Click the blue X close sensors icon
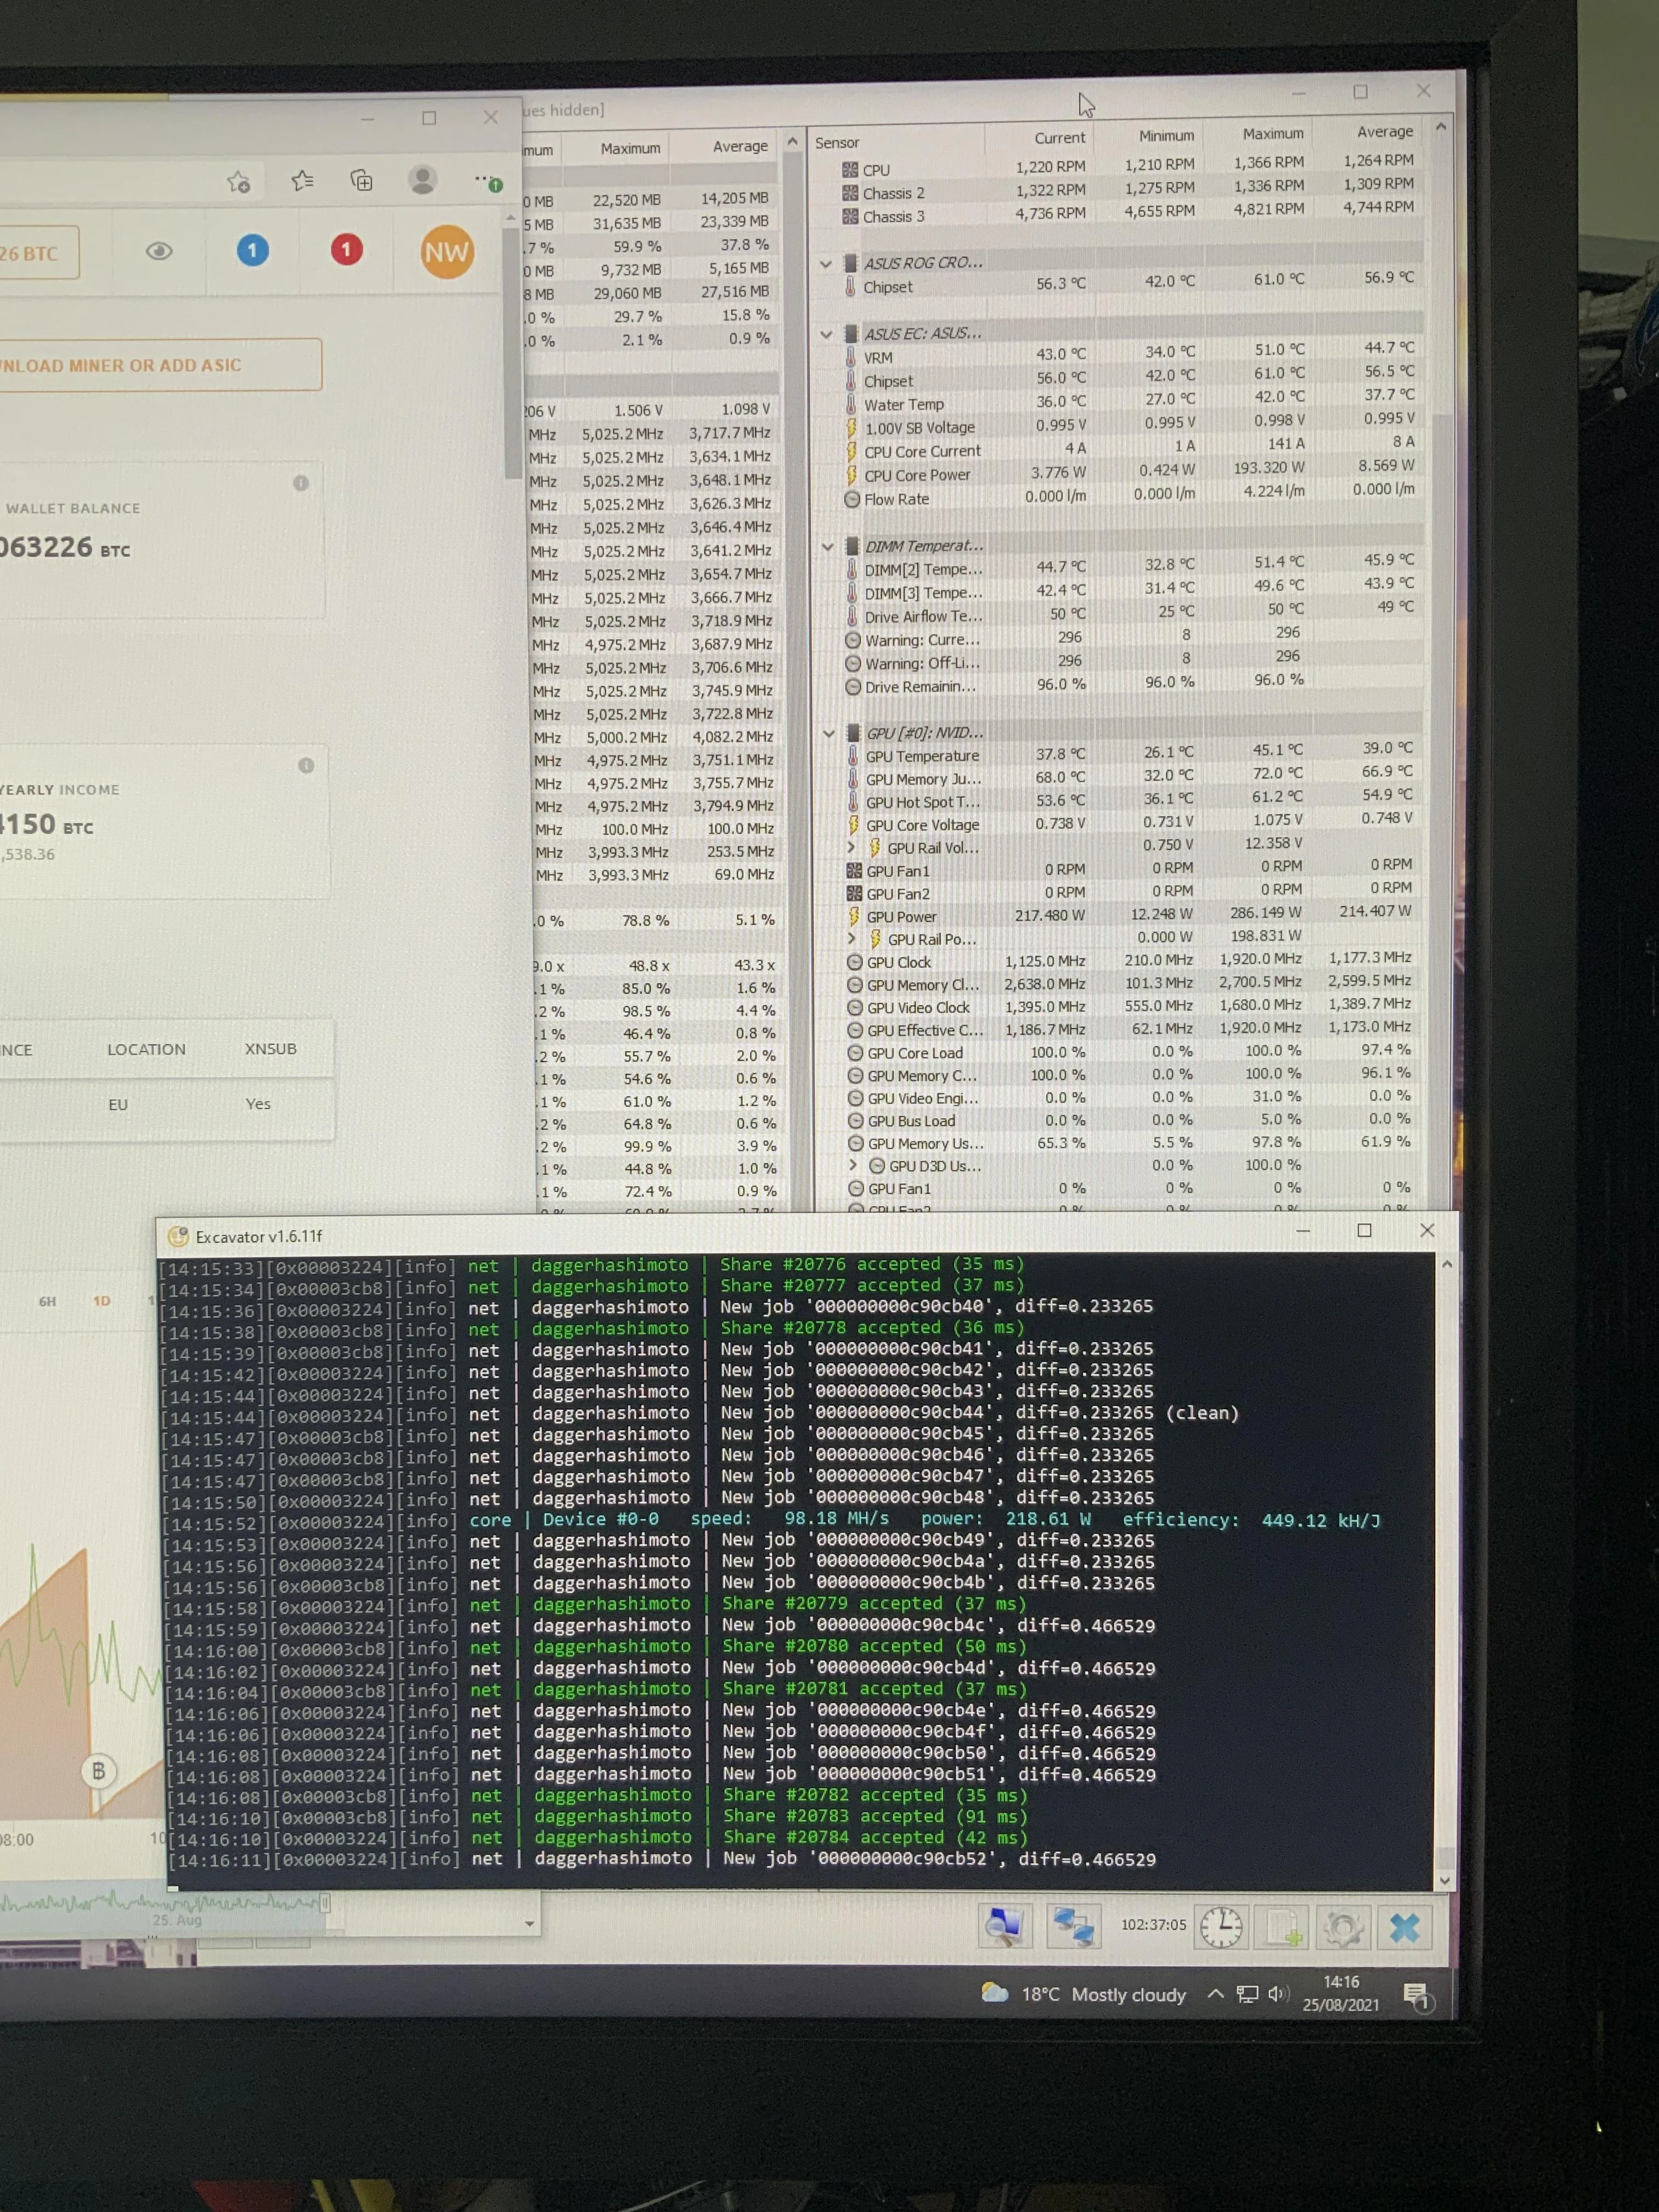The height and width of the screenshot is (2212, 1659). [x=1405, y=1927]
